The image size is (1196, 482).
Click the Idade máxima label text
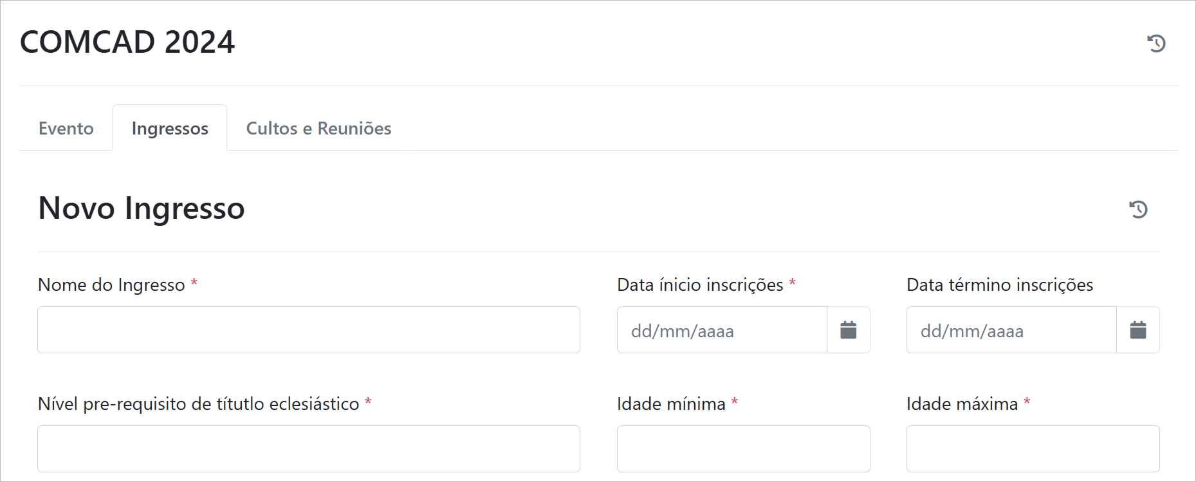(x=962, y=403)
